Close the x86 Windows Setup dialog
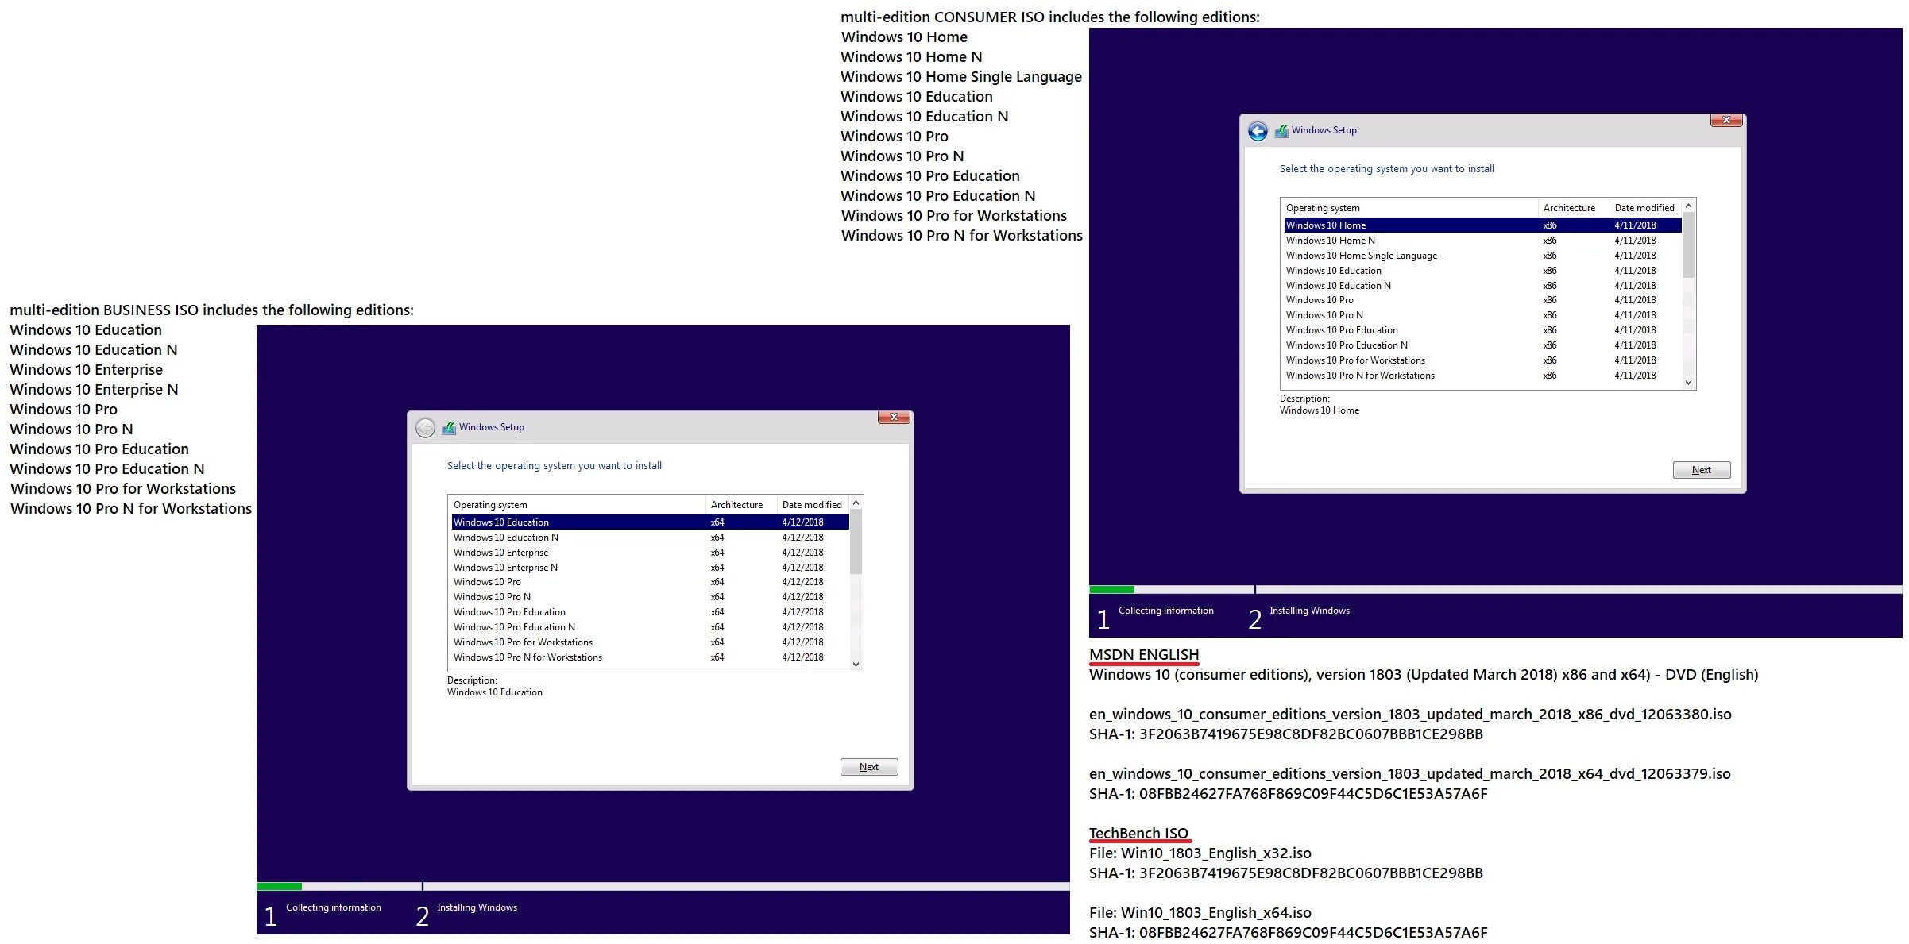This screenshot has width=1909, height=944. click(1725, 121)
